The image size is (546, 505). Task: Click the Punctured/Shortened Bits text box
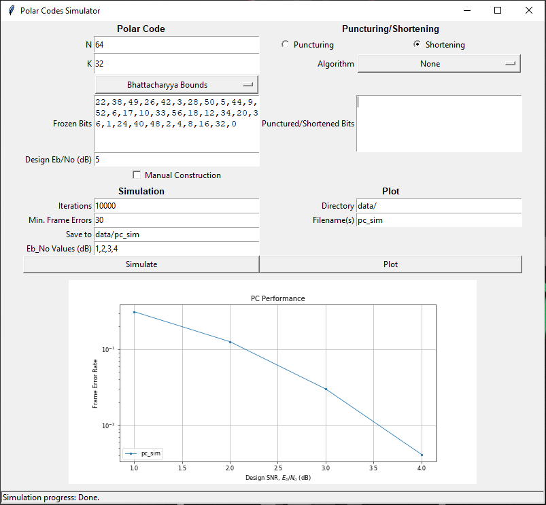(439, 124)
